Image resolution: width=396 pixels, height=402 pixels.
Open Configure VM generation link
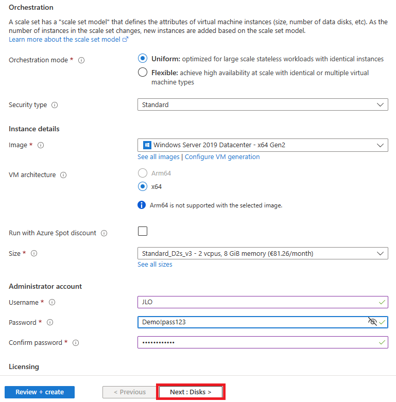pyautogui.click(x=222, y=157)
